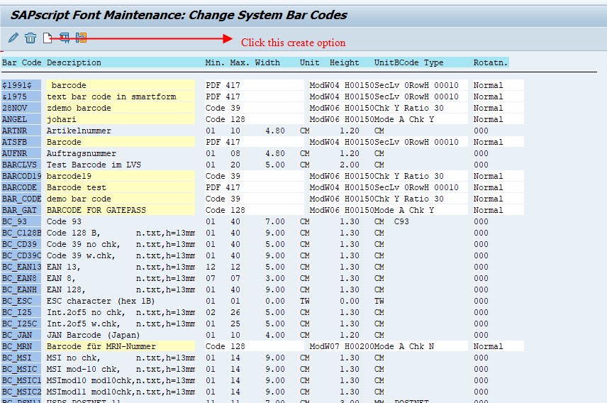Select the AUFNR bar code ID

coord(21,153)
